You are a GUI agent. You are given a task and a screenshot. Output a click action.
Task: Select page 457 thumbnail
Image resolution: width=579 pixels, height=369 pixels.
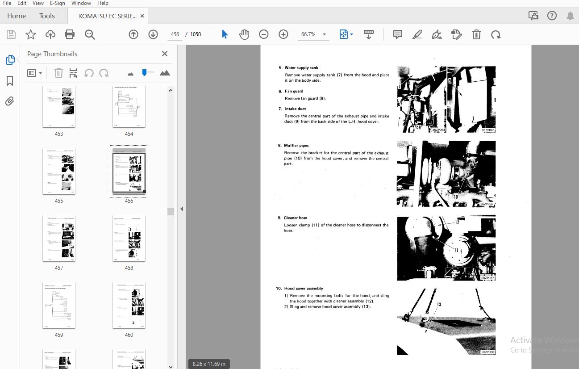pyautogui.click(x=59, y=239)
